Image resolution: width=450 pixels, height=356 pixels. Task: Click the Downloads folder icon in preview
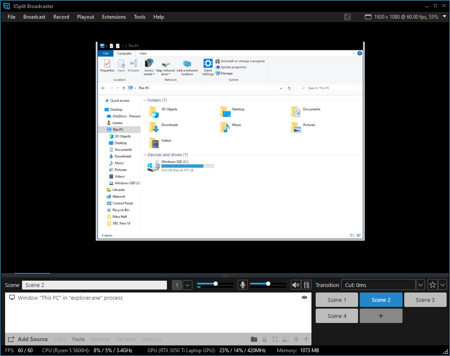pos(154,127)
